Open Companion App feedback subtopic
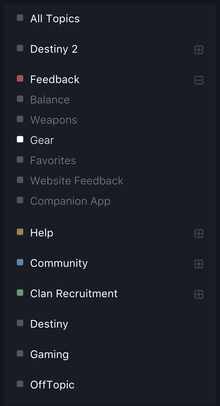 click(x=70, y=201)
